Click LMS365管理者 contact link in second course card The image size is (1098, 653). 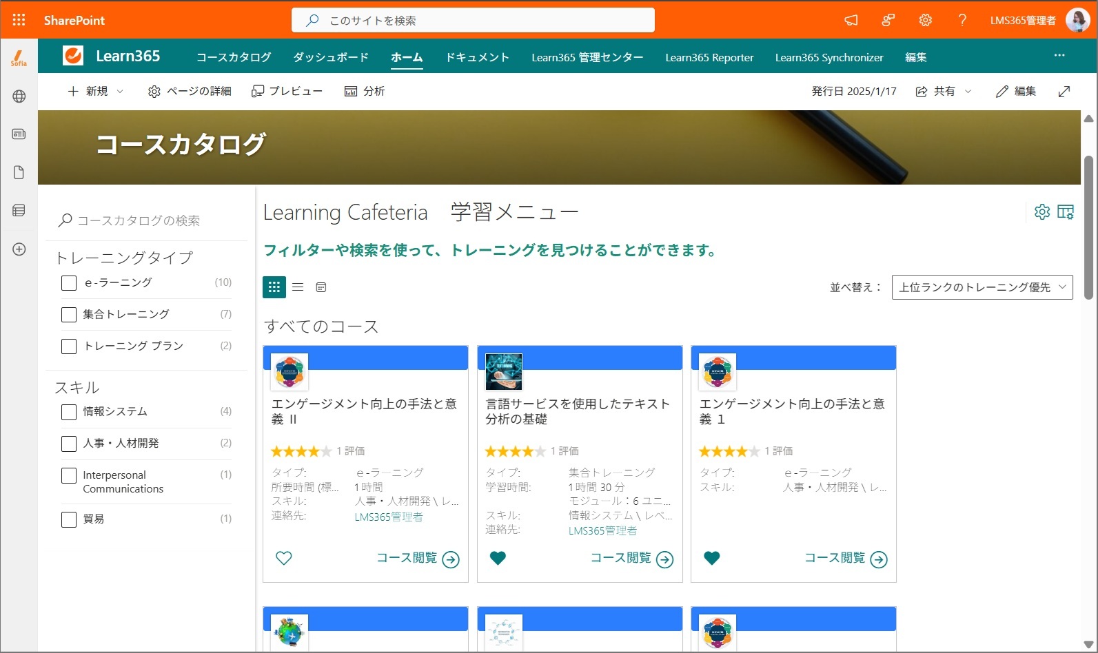(602, 530)
